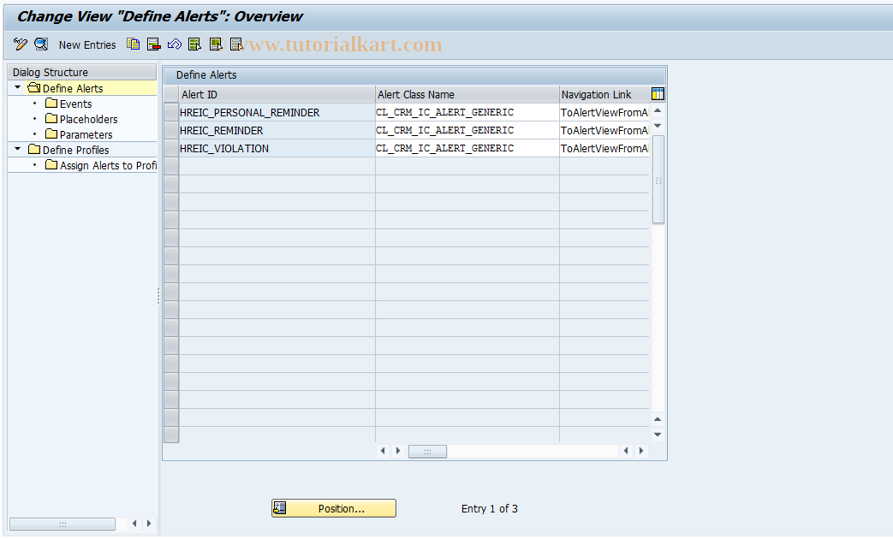Click the table's select-all corner cell
This screenshot has width=893, height=539.
171,94
